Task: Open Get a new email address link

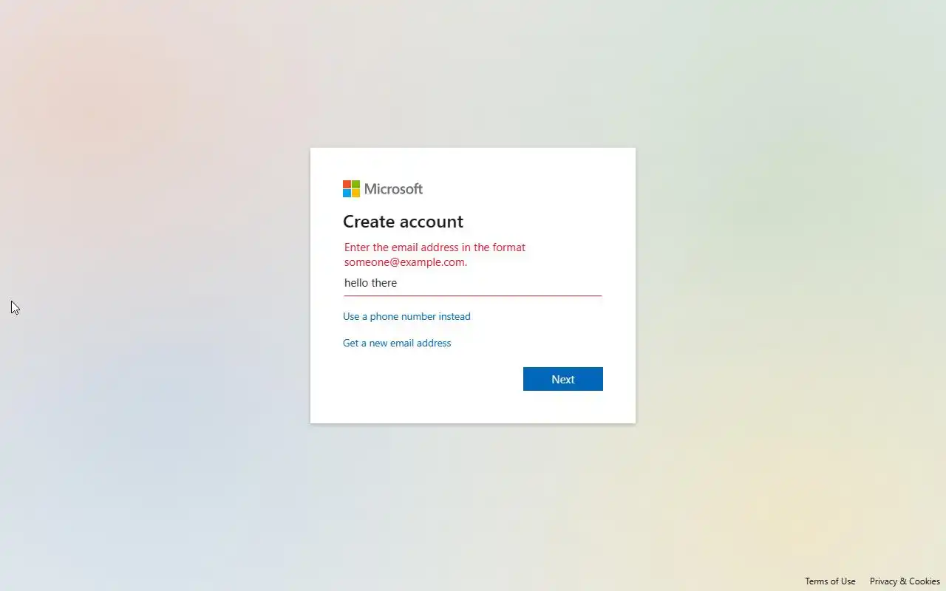Action: pyautogui.click(x=397, y=343)
